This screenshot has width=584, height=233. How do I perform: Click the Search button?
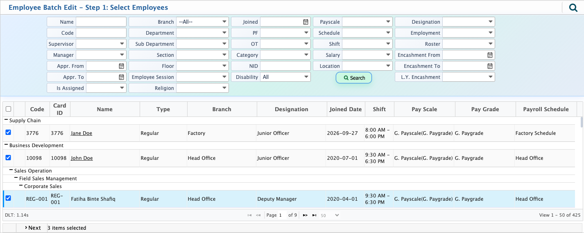(x=354, y=78)
